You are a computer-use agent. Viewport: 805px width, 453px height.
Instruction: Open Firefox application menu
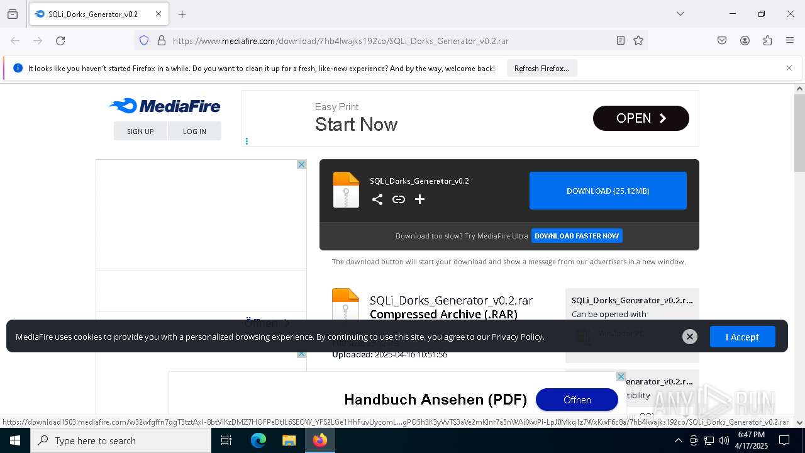tap(790, 40)
